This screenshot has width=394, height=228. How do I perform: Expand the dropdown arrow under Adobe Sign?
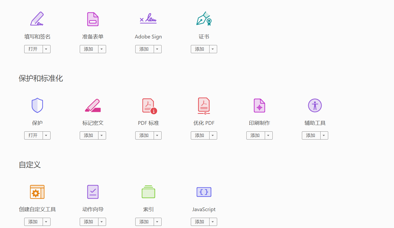point(157,49)
